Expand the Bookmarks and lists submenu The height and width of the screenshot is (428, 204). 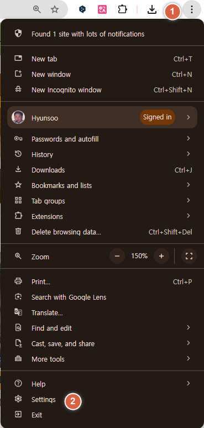pos(102,185)
